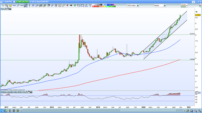Click the 91,555 RSI value label
This screenshot has width=202, height=113.
click(198, 93)
